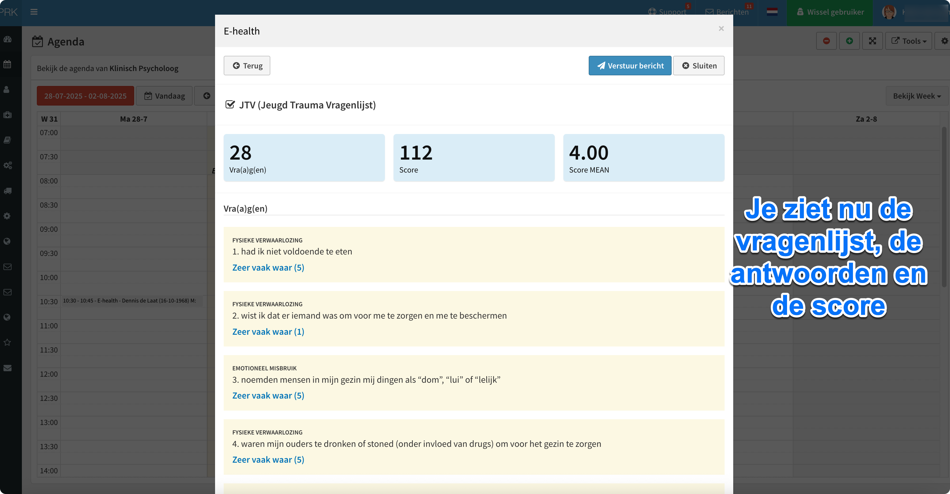950x494 pixels.
Task: Click the Ma 28-7 column header
Action: tap(134, 119)
